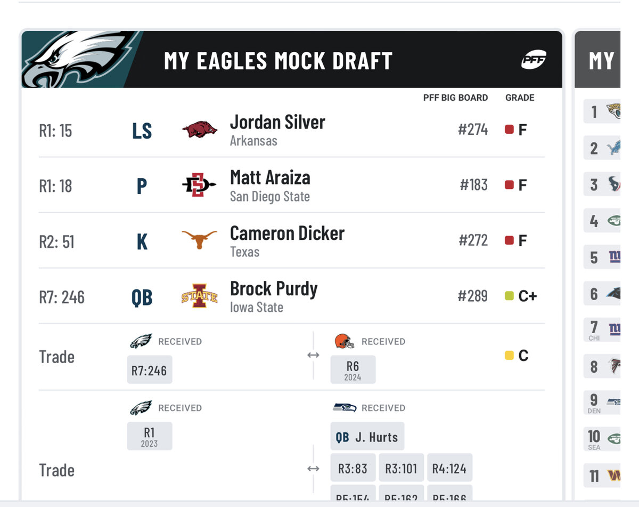
Task: Click the Seahawks logo above the trade
Action: (345, 408)
